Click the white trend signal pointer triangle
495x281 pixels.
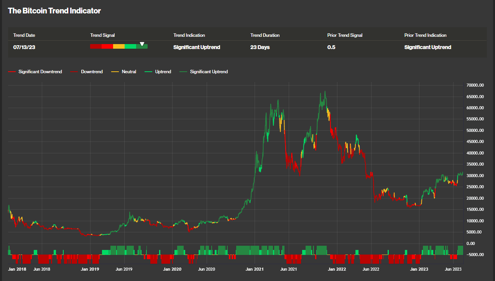click(x=142, y=44)
